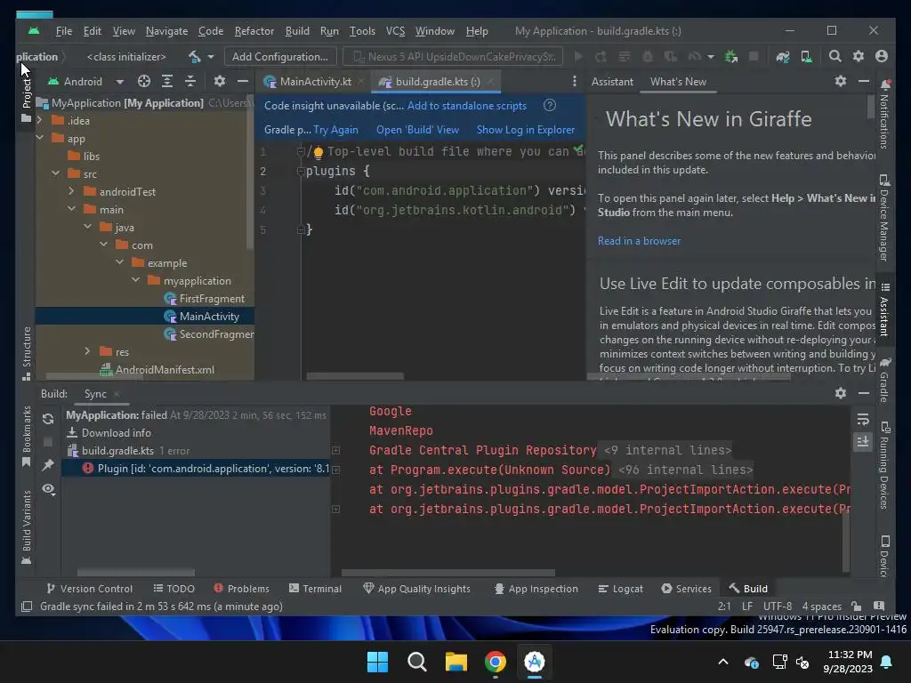This screenshot has height=683, width=911.
Task: Click the UTF-8 encoding status entry
Action: 777,606
